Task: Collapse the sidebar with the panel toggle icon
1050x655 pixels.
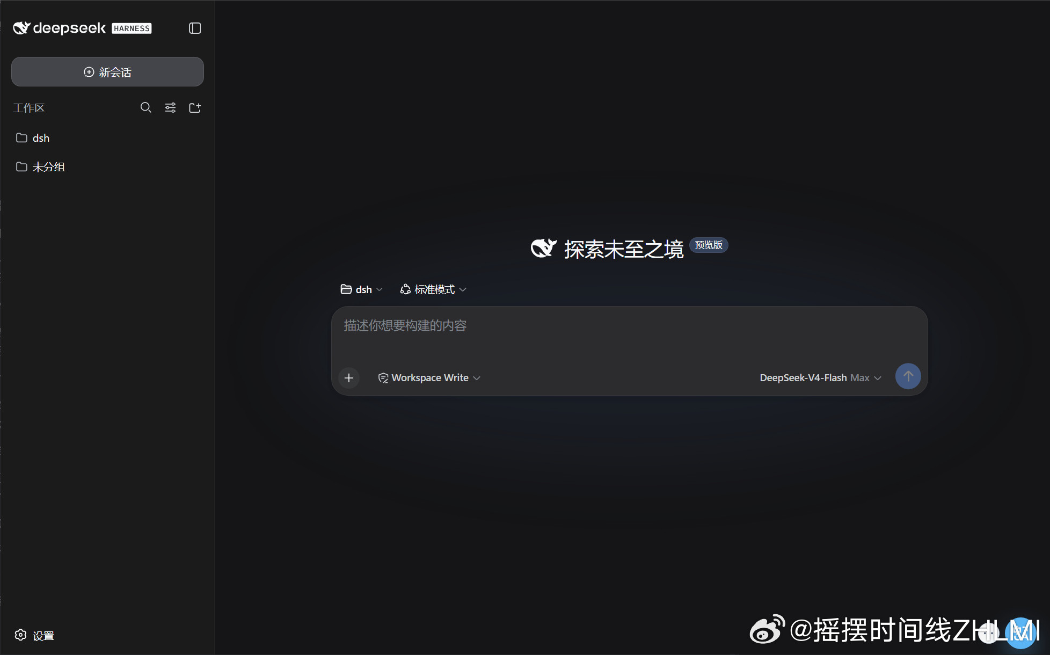Action: 195,28
